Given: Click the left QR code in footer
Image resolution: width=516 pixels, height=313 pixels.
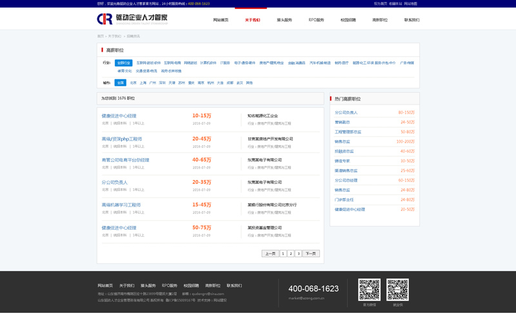Looking at the screenshot, I should tap(369, 290).
